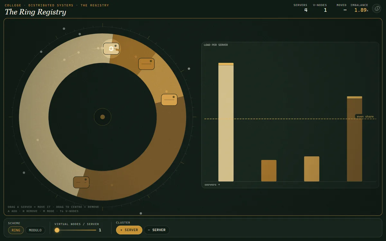Click the 'DRAG A SERVER = MOVE IT' hint line
This screenshot has width=386, height=241.
coord(53,207)
